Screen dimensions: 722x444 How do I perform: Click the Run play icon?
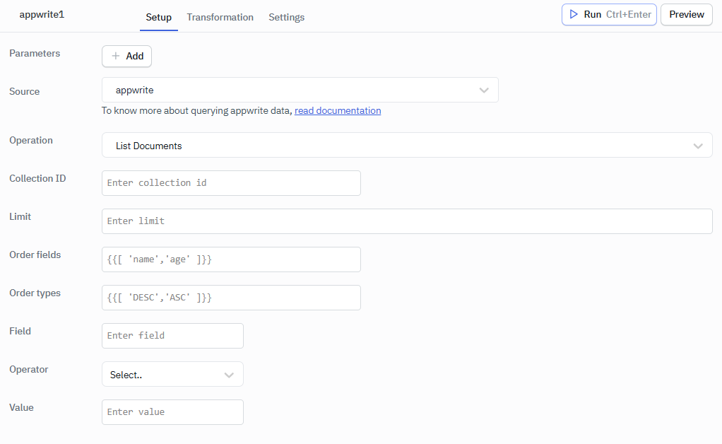coord(574,14)
